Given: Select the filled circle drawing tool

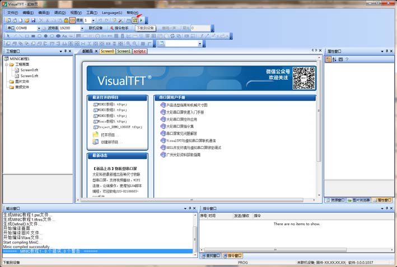Looking at the screenshot, I should (x=46, y=36).
